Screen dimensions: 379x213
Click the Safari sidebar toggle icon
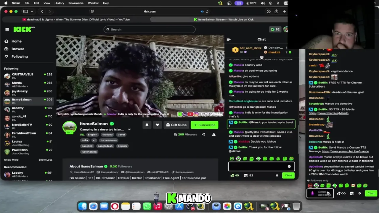[x=25, y=12]
